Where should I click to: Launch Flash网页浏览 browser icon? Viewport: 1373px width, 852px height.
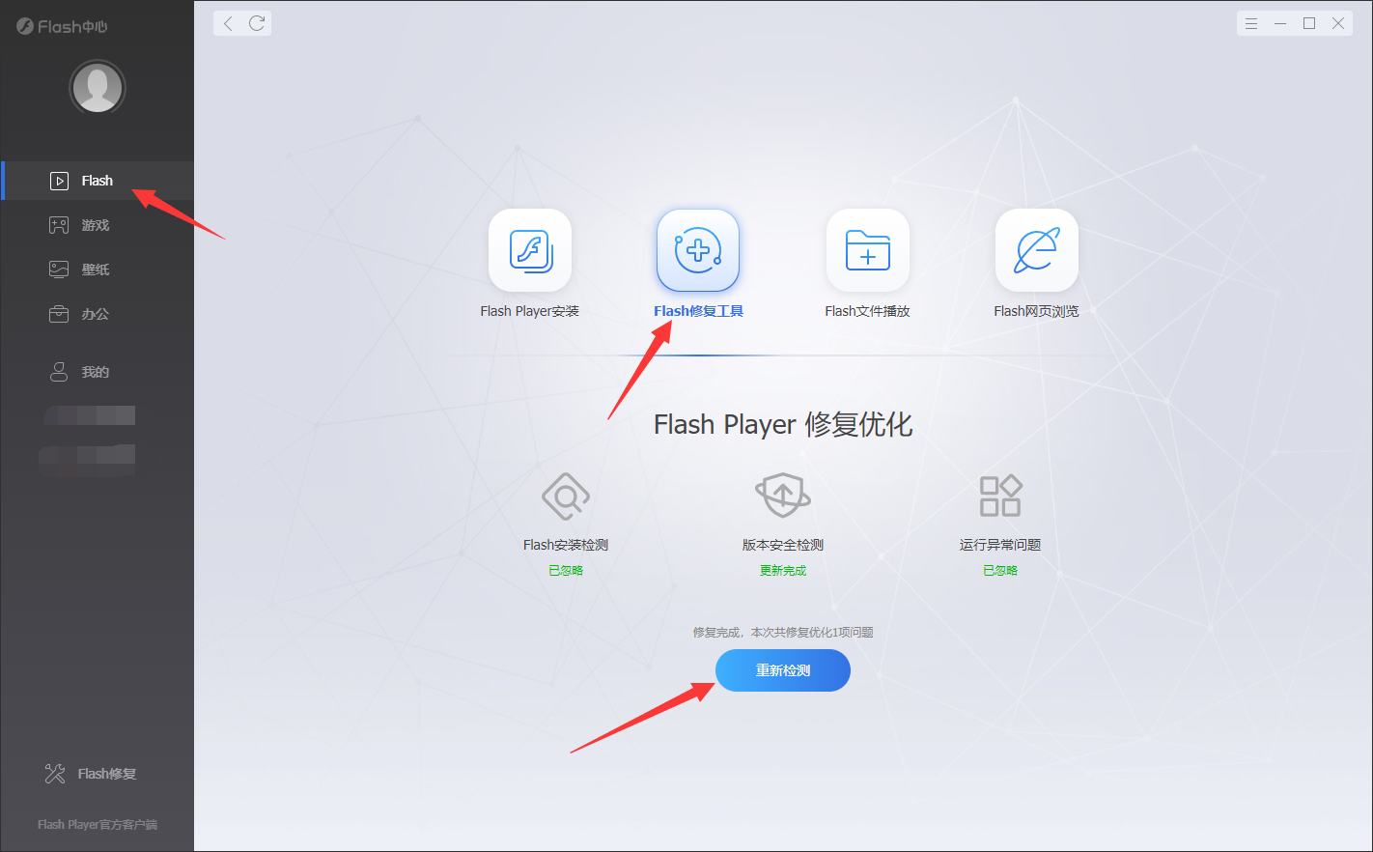pos(1037,250)
